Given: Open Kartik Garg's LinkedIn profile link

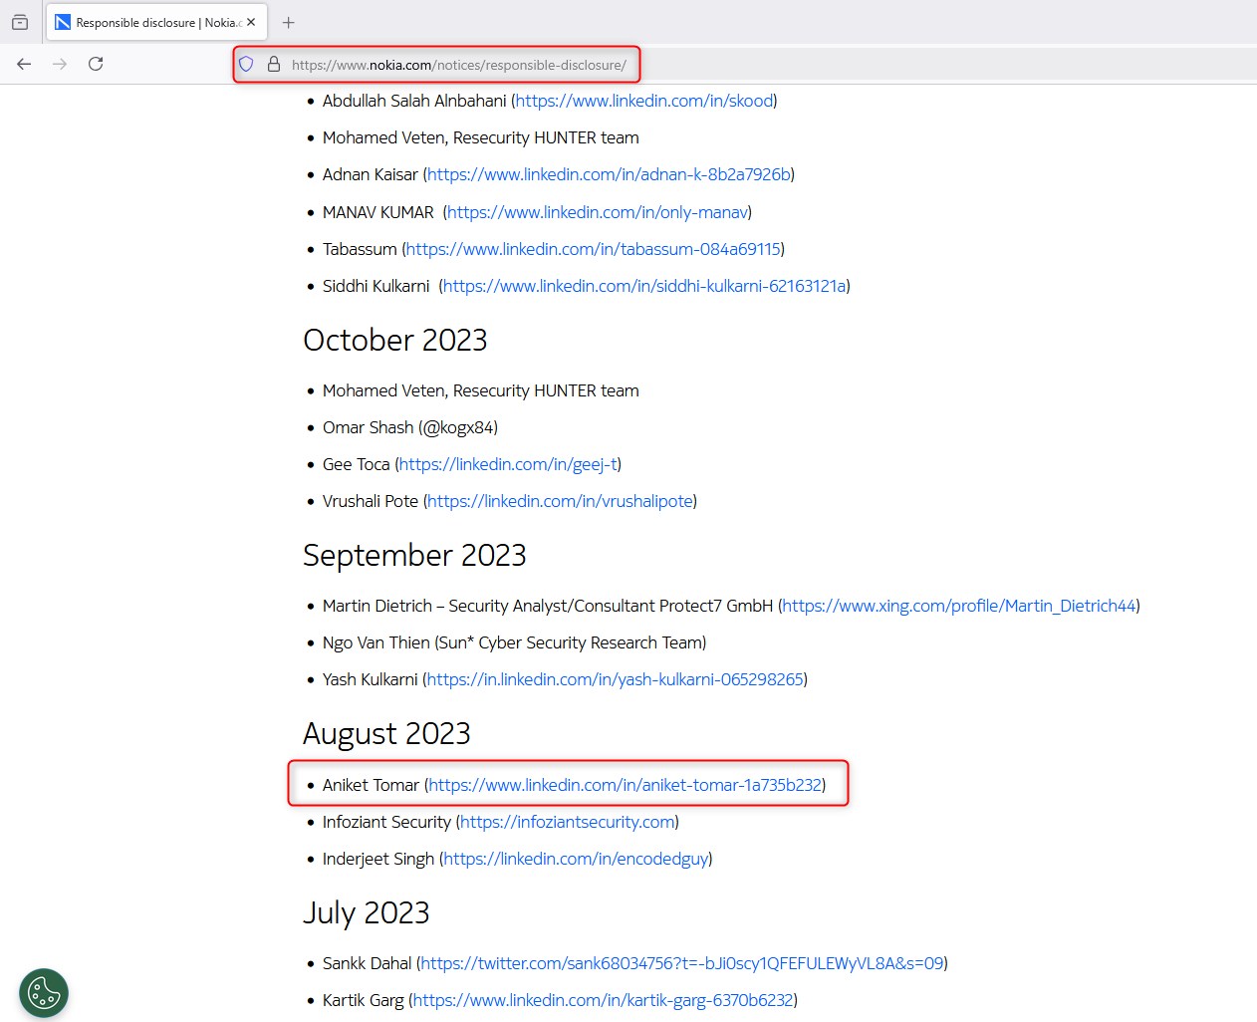Looking at the screenshot, I should [603, 1000].
